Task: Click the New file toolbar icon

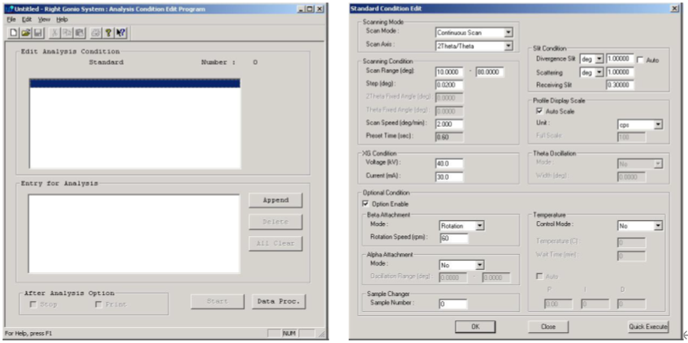Action: coord(13,32)
